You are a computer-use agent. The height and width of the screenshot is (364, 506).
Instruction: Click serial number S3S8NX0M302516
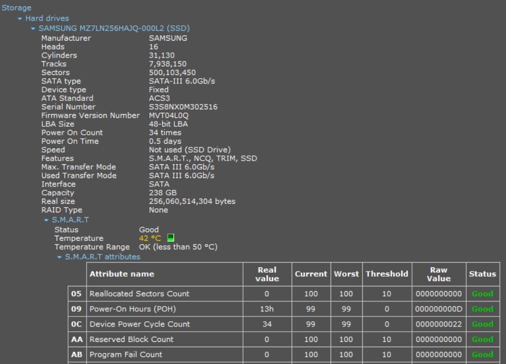point(183,107)
